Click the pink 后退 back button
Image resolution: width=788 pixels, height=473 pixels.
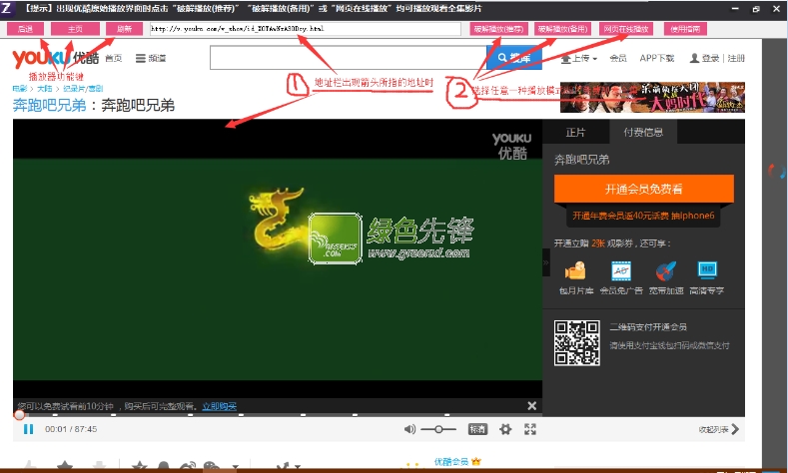click(25, 29)
